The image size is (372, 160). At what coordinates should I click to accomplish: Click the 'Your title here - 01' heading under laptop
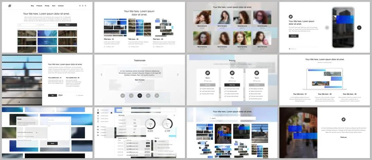point(300,94)
